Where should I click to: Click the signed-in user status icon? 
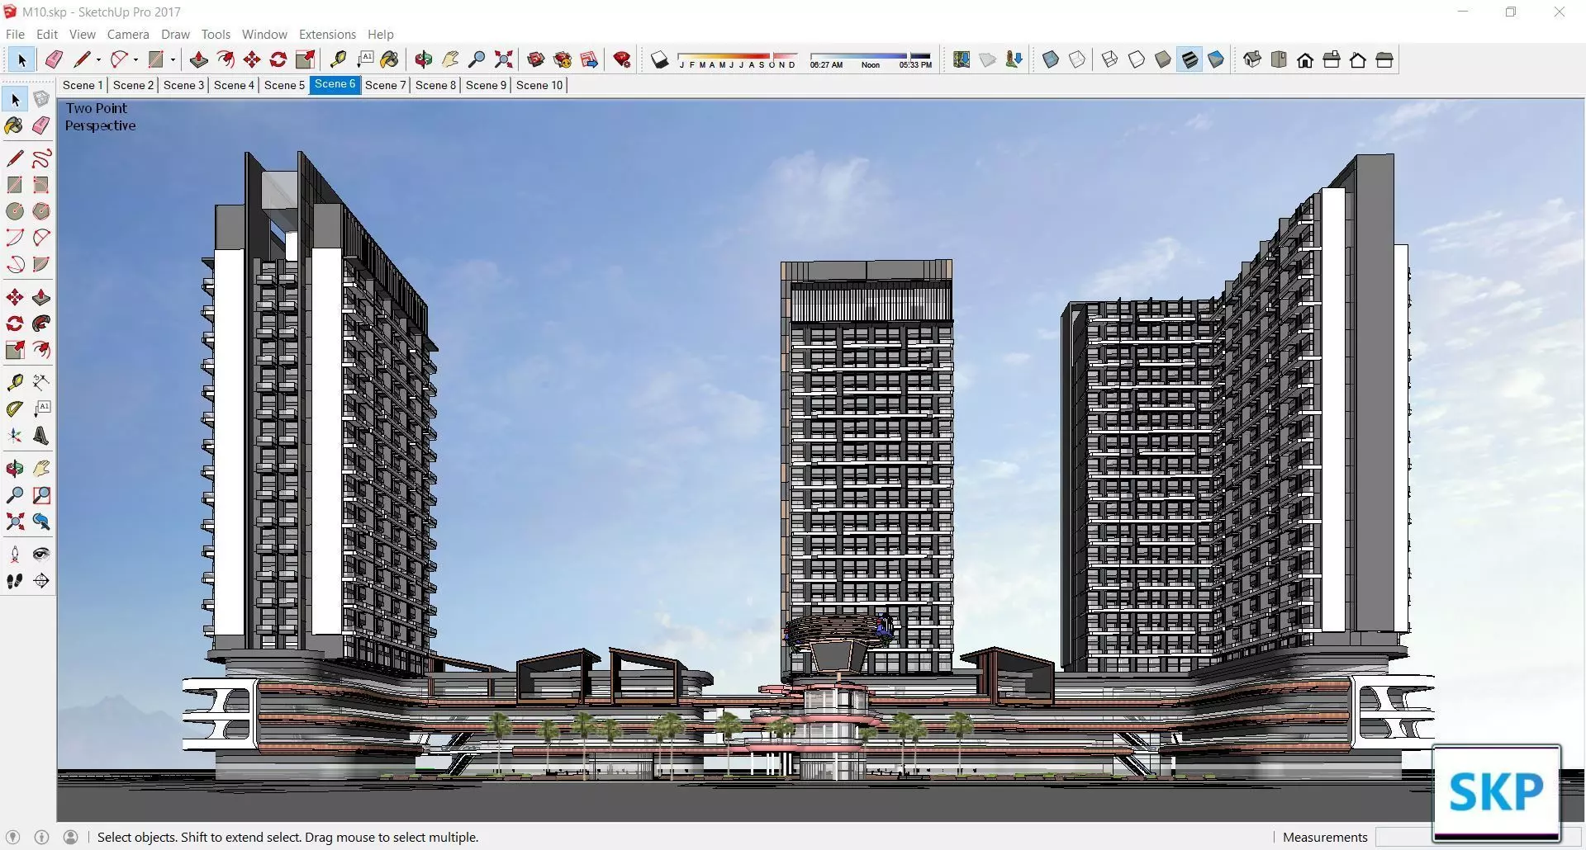click(x=71, y=837)
